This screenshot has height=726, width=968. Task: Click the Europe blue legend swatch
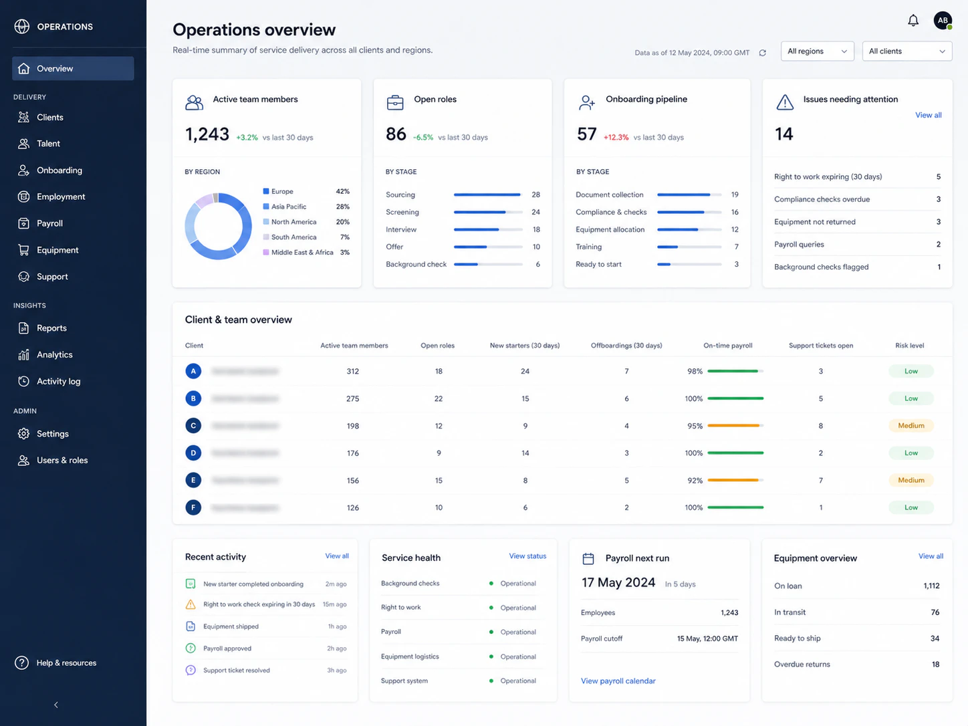click(x=266, y=191)
